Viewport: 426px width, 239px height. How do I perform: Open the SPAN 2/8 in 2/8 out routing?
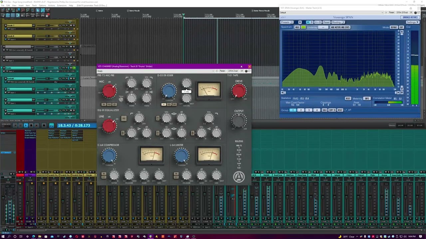403,13
